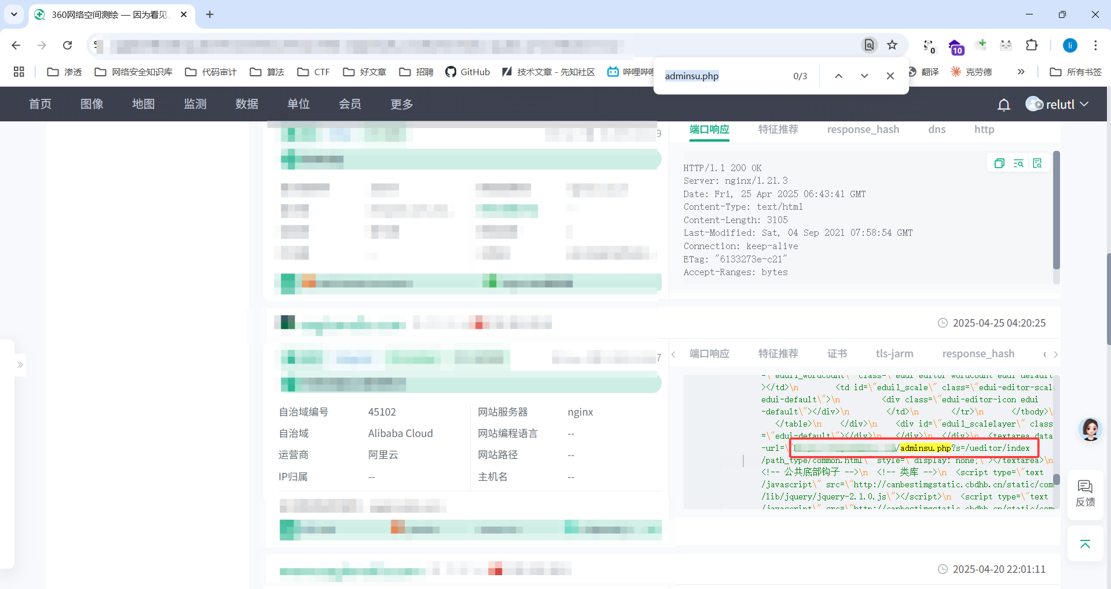Expand the left sidebar chevron
Screen dimensions: 1111x589
point(20,365)
